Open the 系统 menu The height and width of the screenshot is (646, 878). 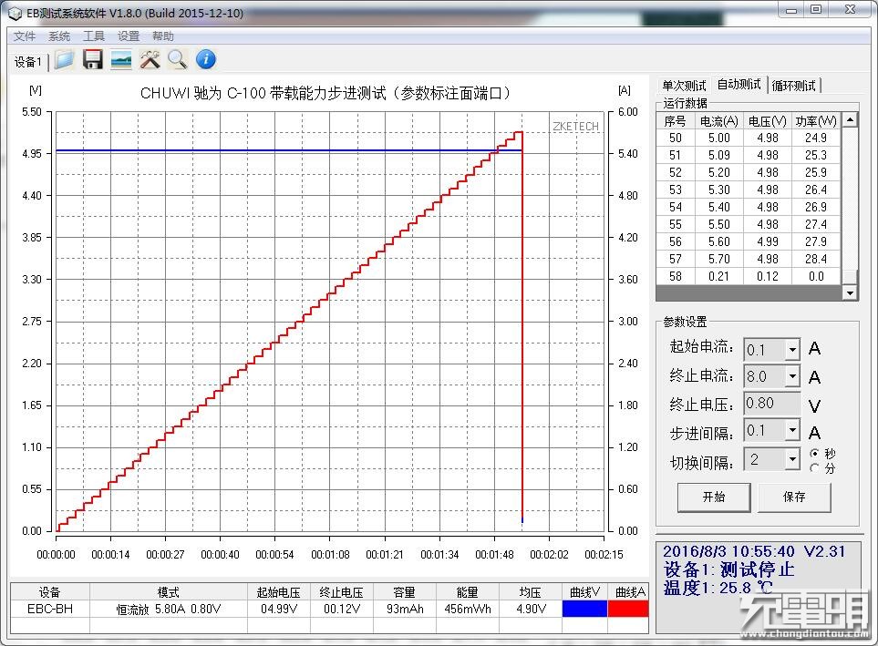pyautogui.click(x=58, y=36)
